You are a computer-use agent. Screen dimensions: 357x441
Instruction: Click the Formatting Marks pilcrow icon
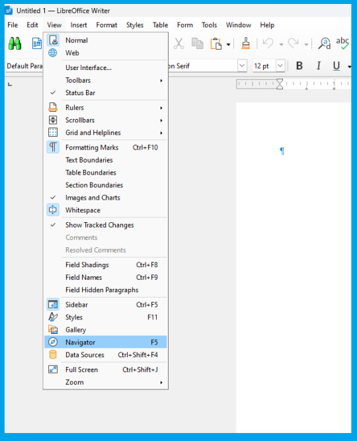[53, 147]
